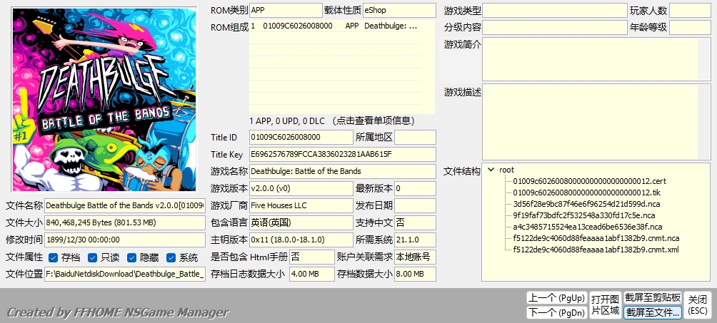Click the root label in file tree
Image resolution: width=717 pixels, height=323 pixels.
click(506, 170)
